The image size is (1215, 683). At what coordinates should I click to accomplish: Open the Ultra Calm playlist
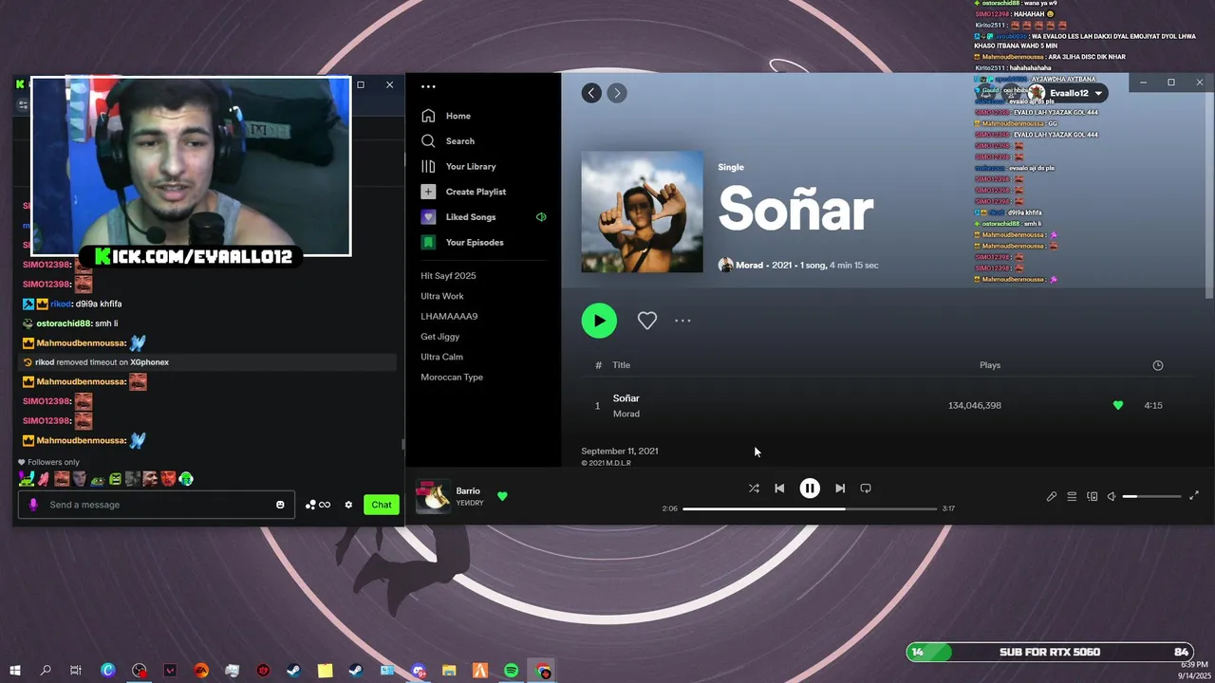tap(441, 357)
